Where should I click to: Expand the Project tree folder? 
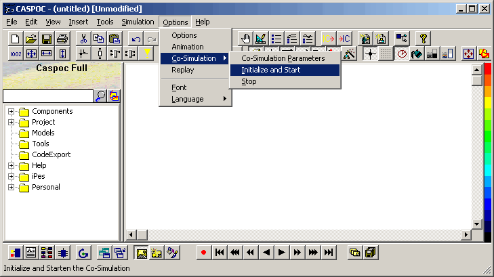[11, 122]
